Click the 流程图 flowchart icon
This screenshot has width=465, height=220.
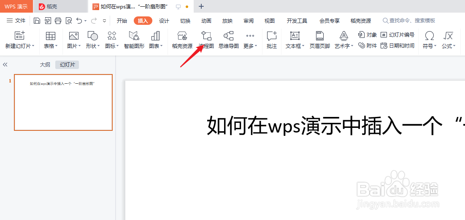tap(206, 36)
